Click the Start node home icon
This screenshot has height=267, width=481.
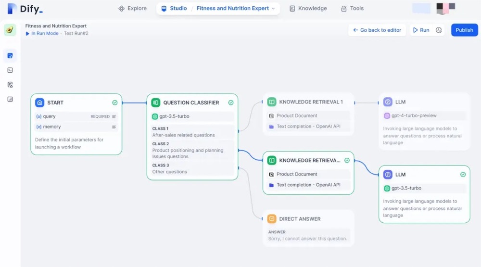click(39, 102)
